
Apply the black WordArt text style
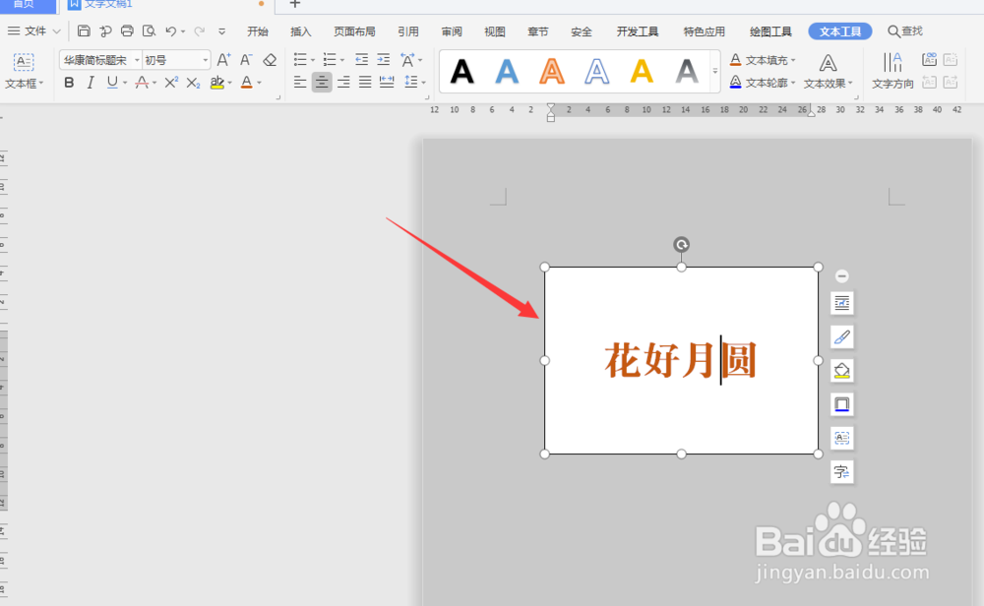[x=461, y=72]
